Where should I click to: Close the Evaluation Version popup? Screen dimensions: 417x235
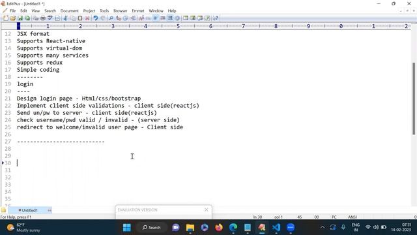click(207, 210)
